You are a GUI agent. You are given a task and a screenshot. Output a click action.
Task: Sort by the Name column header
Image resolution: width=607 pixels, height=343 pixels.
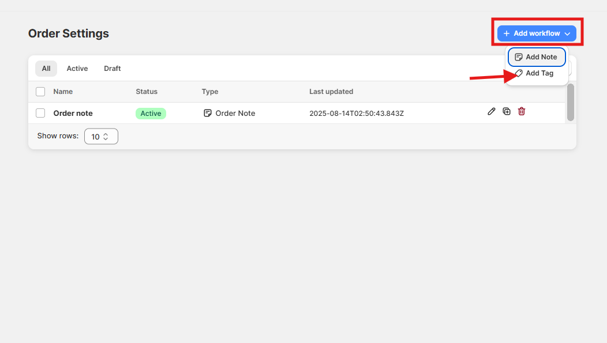point(63,92)
